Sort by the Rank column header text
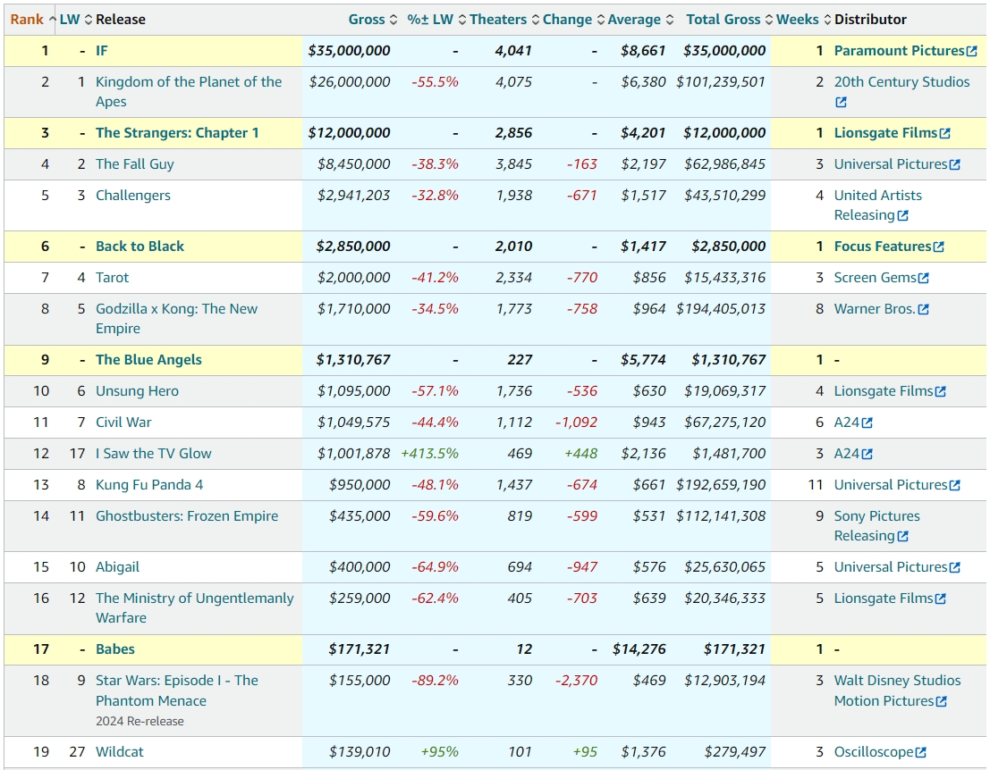 click(x=27, y=20)
